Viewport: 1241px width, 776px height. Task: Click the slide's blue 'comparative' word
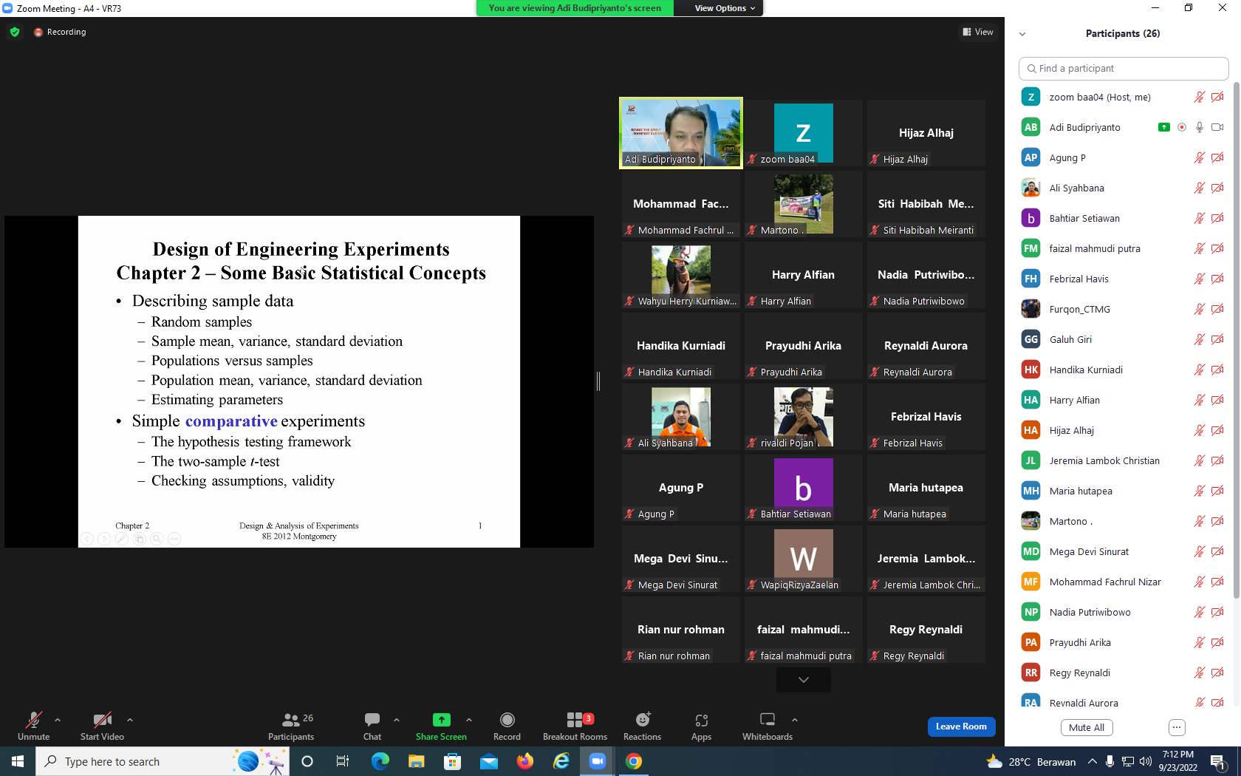click(x=231, y=421)
